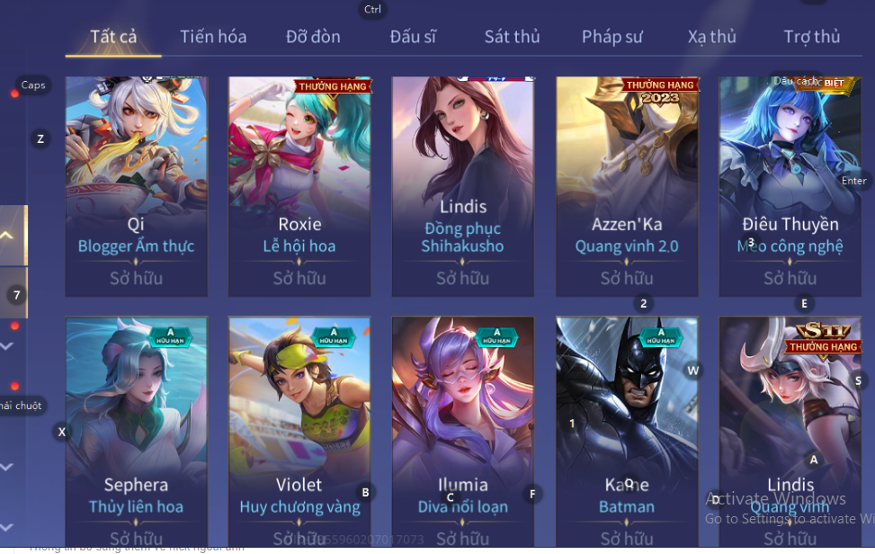Open the Roxie Lễ hội hoa skin
The height and width of the screenshot is (554, 875).
click(299, 186)
